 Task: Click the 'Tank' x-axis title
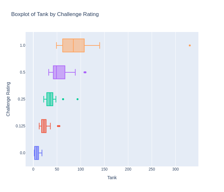(x=112, y=178)
